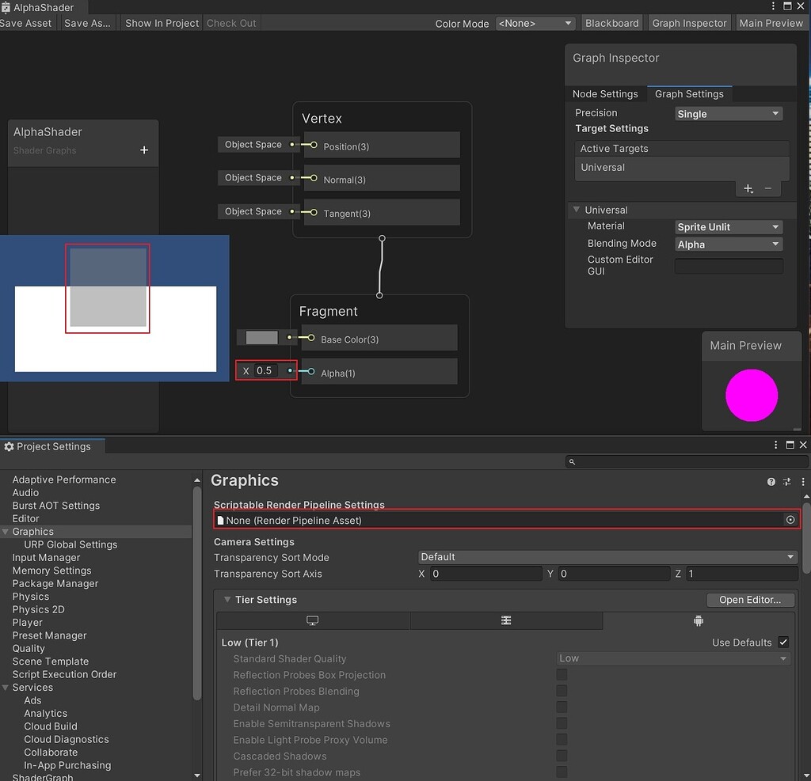The height and width of the screenshot is (781, 811).
Task: Click the presets icon in Graphics settings header
Action: [x=787, y=481]
